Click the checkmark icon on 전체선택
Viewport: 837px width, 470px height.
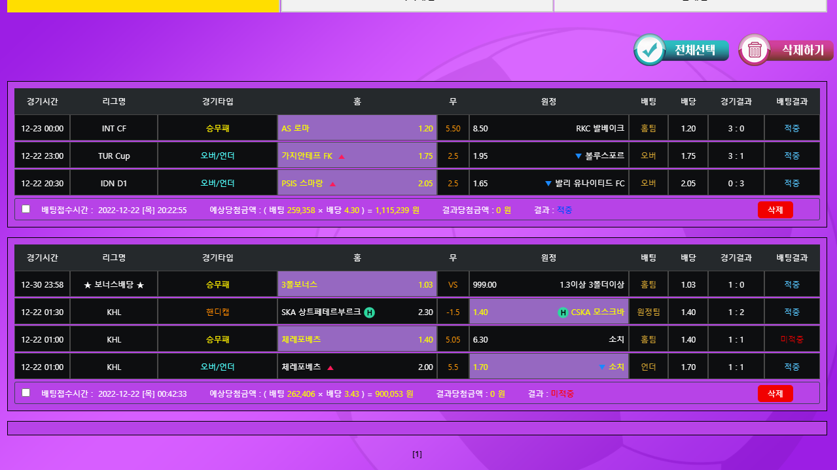coord(650,50)
